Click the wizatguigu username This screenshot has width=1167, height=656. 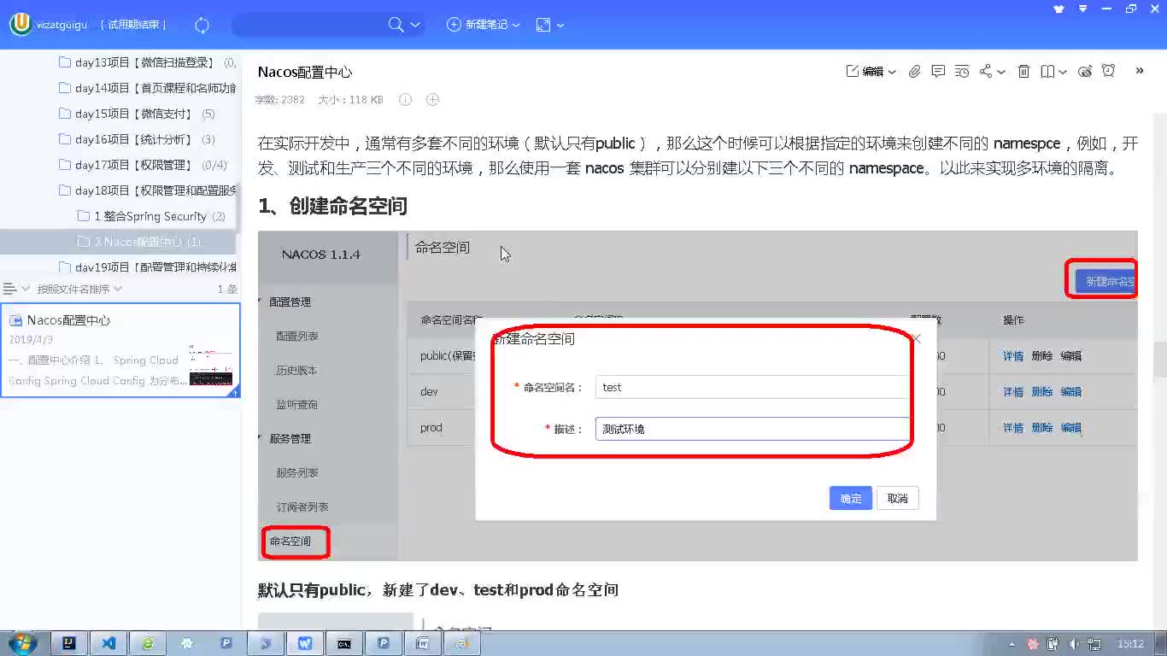(62, 25)
